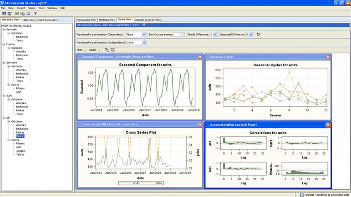The image size is (351, 197).
Task: Select Parkas under Italy Outdoors
Action: coord(20,110)
